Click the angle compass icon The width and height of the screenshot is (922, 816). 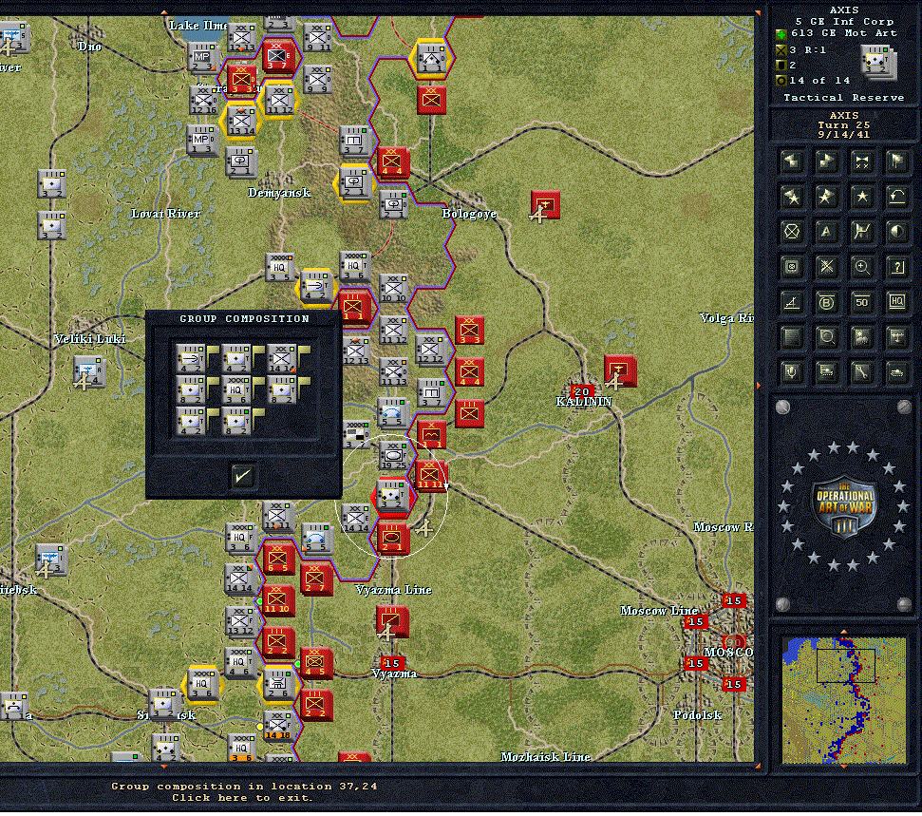[792, 302]
